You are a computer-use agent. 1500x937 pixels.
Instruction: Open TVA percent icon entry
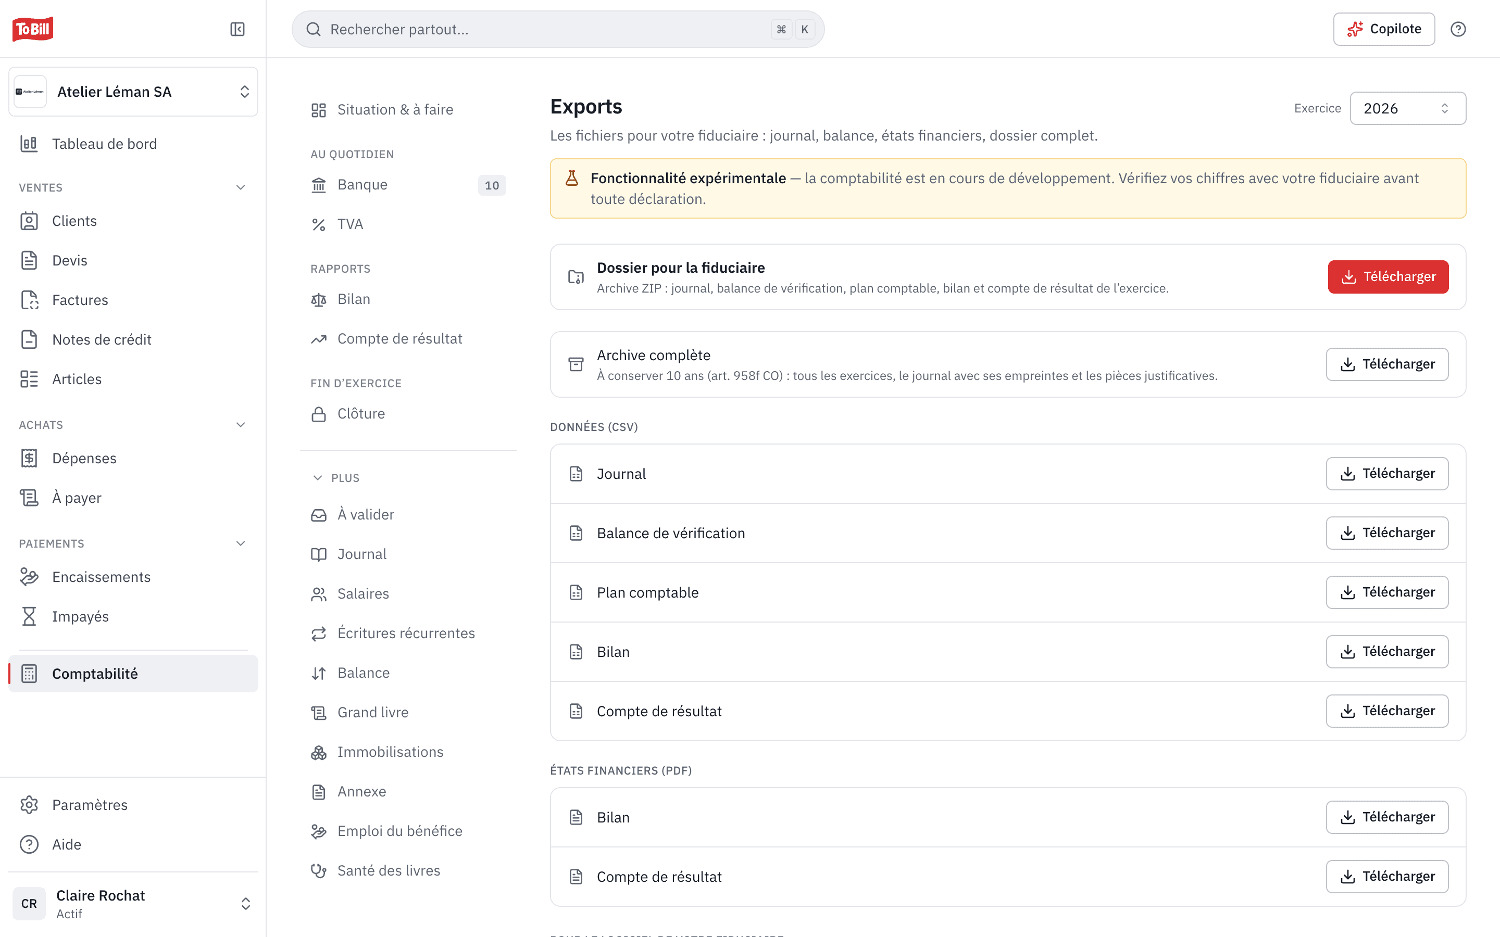(x=319, y=224)
